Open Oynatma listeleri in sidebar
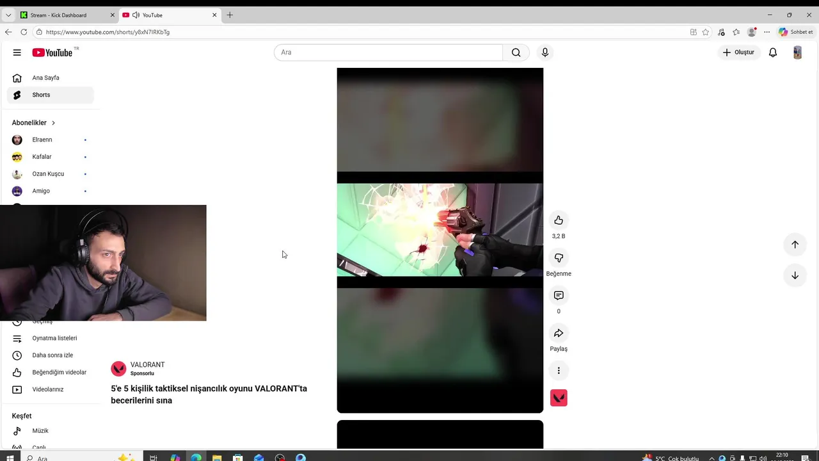Viewport: 819px width, 461px height. click(51, 338)
